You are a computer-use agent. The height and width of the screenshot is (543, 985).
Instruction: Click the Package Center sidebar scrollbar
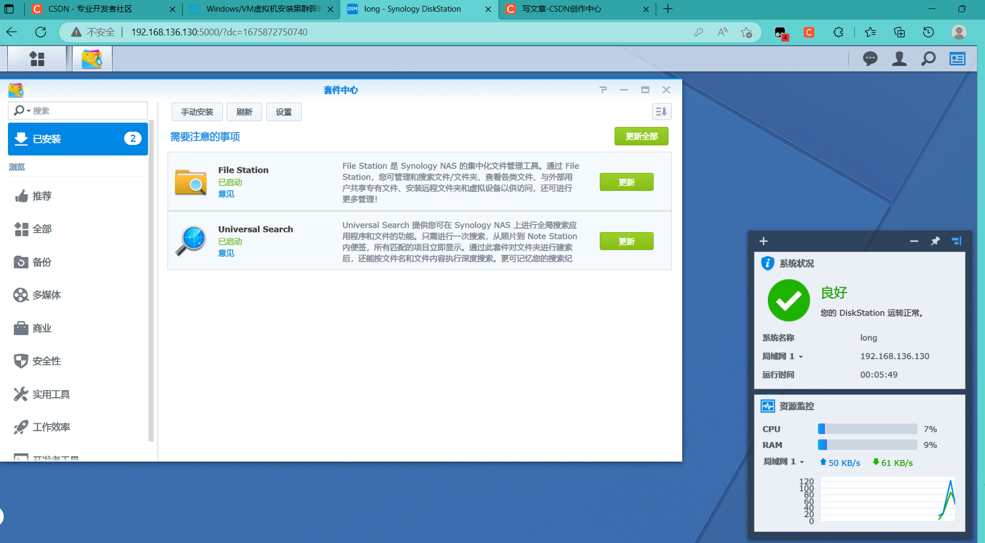click(151, 280)
